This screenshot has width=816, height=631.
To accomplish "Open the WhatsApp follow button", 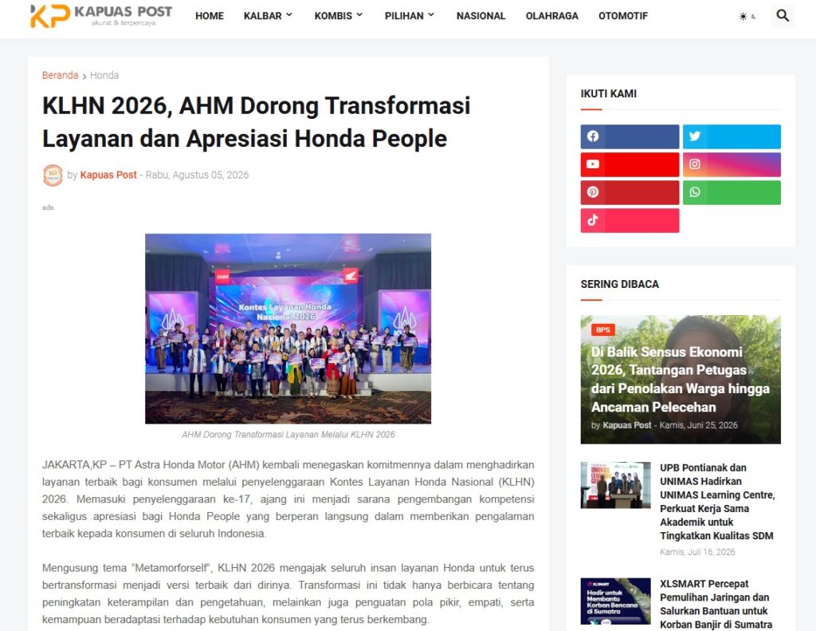I will click(732, 192).
